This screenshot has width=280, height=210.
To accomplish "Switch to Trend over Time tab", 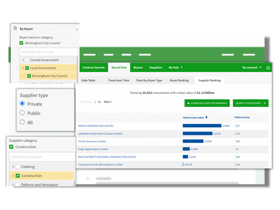I will [119, 80].
